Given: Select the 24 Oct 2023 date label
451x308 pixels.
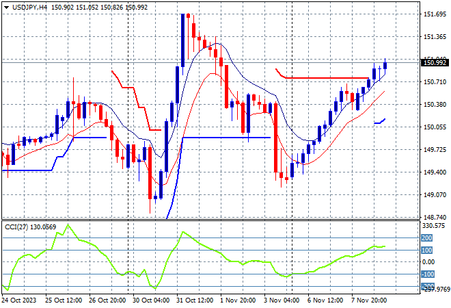Looking at the screenshot, I should pyautogui.click(x=20, y=300).
